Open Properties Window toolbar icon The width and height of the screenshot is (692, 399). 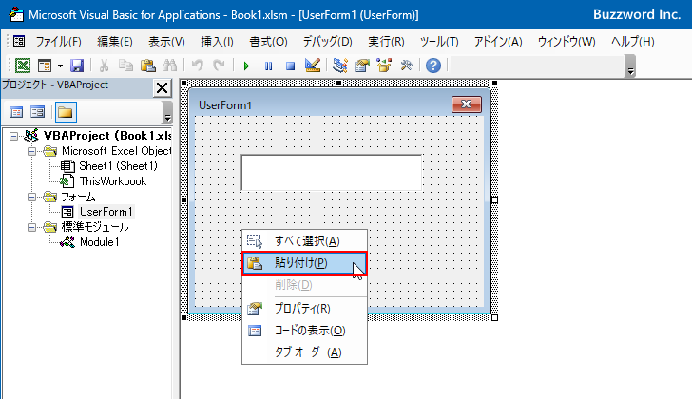(x=362, y=66)
